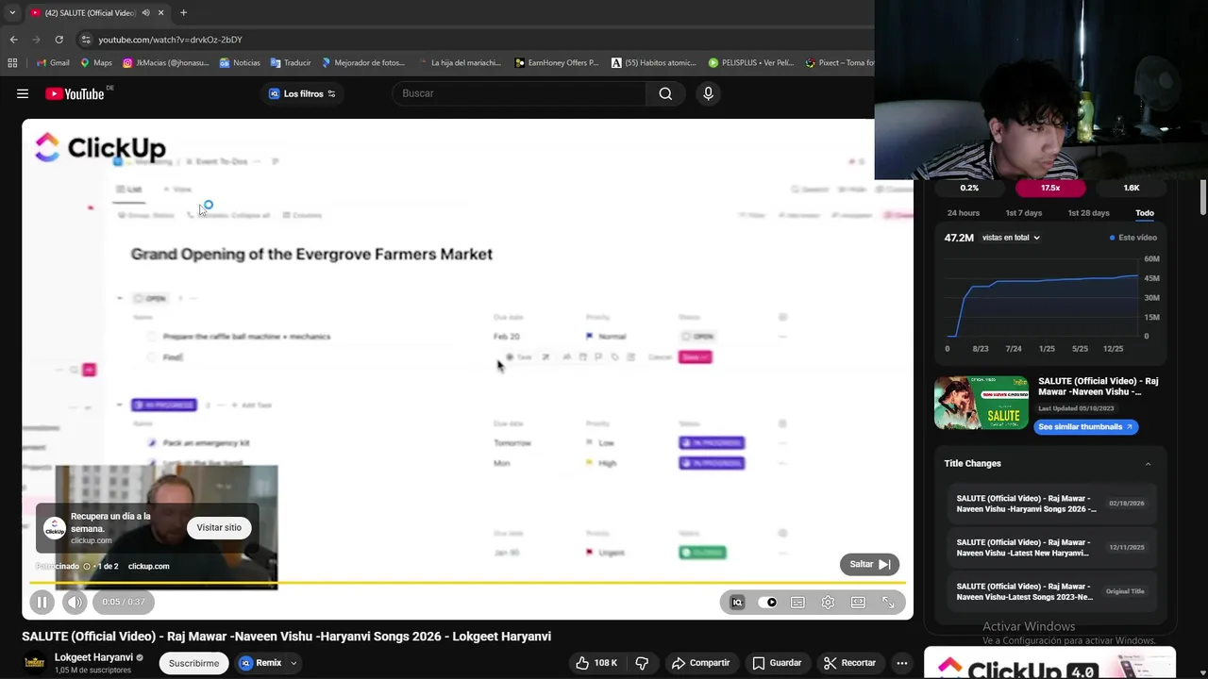Switch to theater mode

[x=858, y=603]
